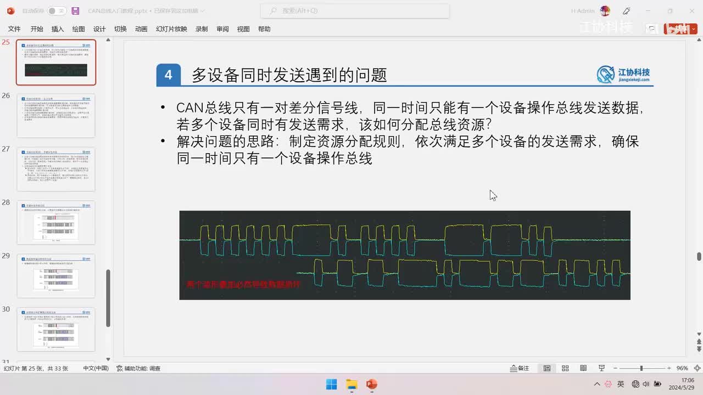This screenshot has width=703, height=395.
Task: Switch to Slide Sorter view icon
Action: [x=565, y=368]
